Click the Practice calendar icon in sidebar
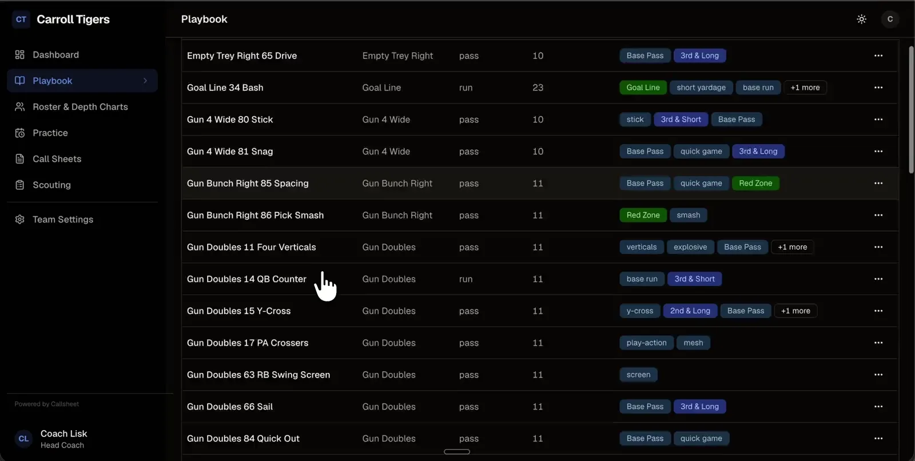915x461 pixels. (19, 133)
